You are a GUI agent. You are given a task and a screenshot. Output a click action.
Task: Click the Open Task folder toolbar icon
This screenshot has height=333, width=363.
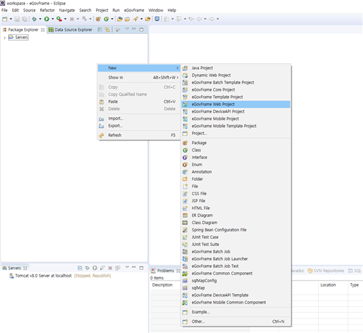tap(127, 19)
